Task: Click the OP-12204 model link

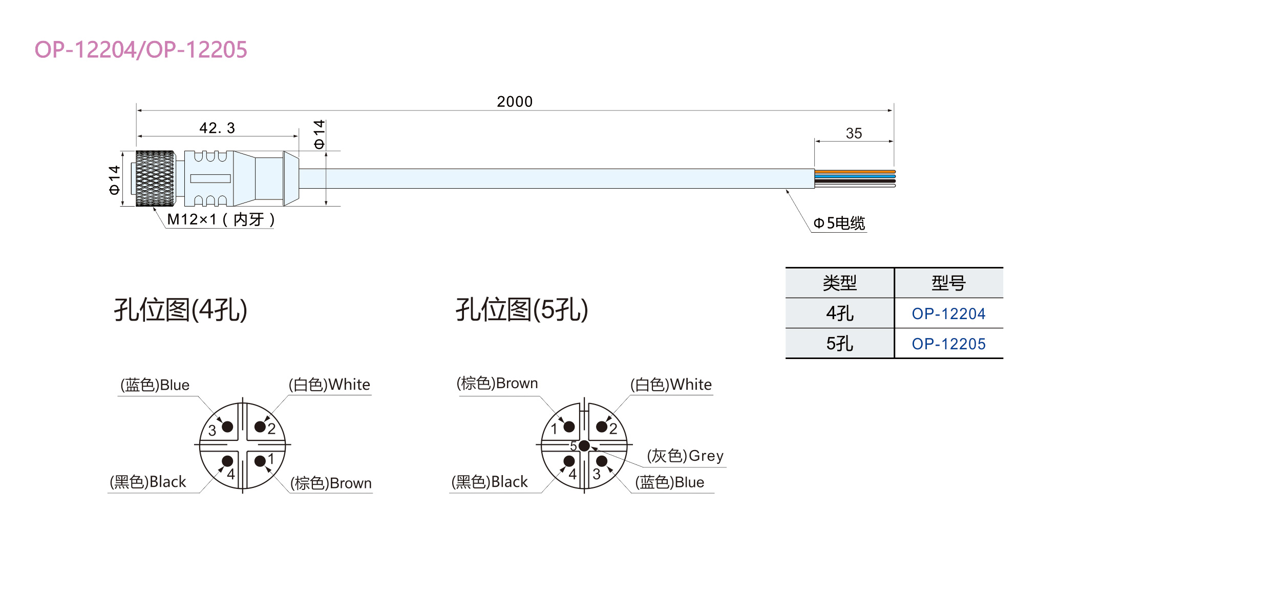Action: point(948,314)
